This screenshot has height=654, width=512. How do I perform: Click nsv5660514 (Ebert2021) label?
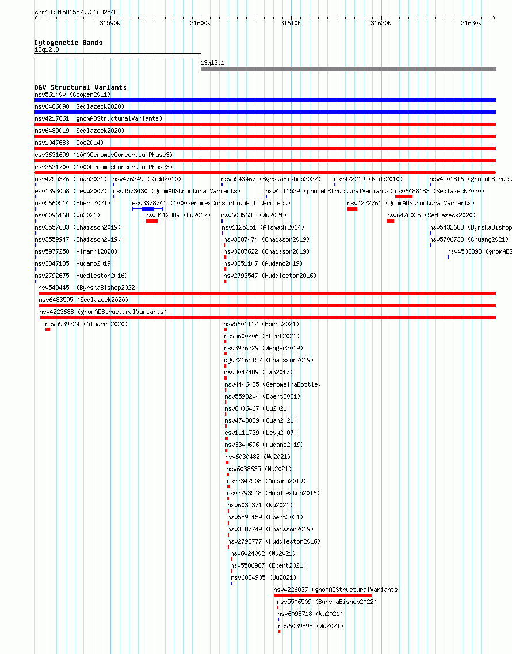click(x=72, y=203)
